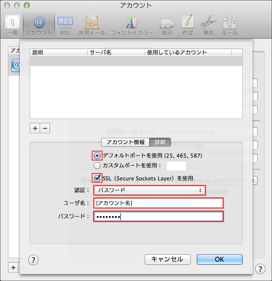Click the キャンセル button
The image size is (272, 281).
point(167,259)
